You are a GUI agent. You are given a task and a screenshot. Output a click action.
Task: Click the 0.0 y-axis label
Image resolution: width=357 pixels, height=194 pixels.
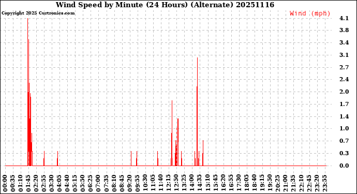click(344, 166)
